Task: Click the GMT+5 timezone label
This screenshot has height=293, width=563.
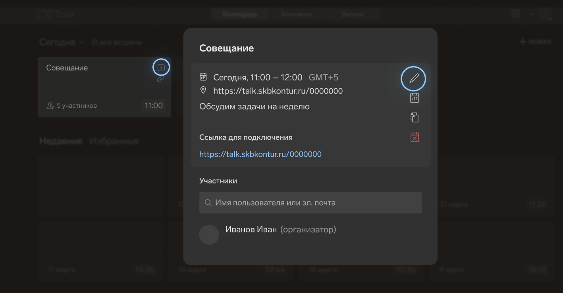Action: pyautogui.click(x=324, y=78)
